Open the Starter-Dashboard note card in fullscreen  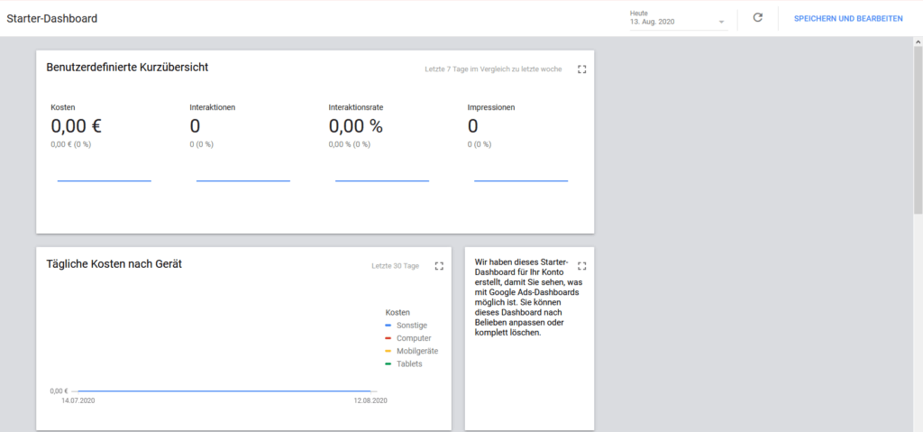(x=581, y=266)
